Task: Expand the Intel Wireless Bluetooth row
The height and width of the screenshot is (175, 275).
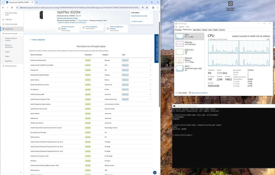Action: click(150, 60)
